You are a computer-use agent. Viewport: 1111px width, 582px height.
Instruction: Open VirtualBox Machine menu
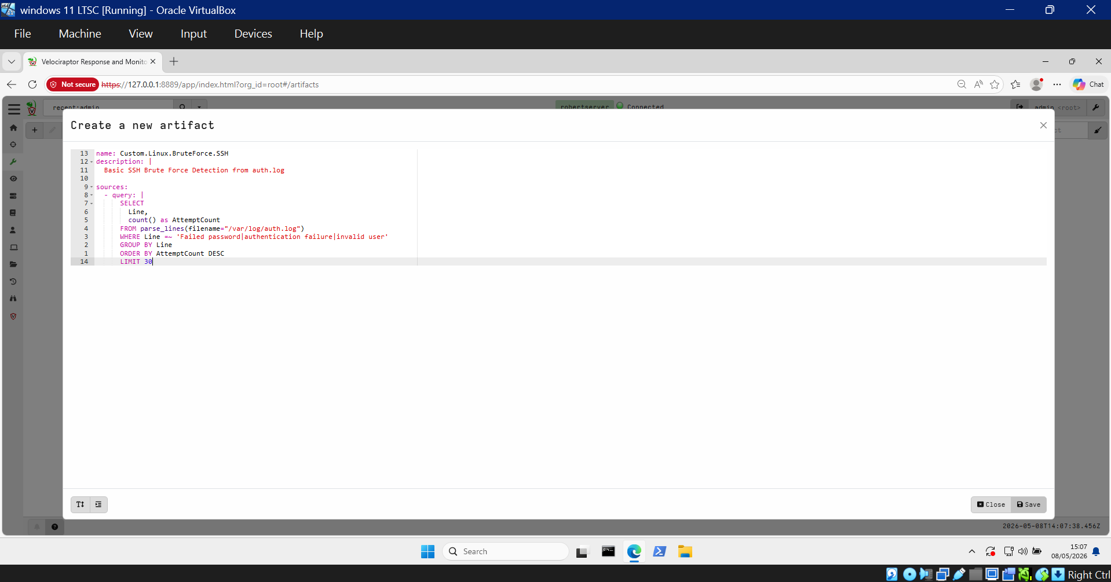pyautogui.click(x=80, y=34)
